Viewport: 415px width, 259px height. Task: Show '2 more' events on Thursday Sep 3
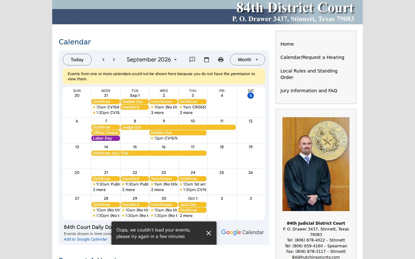(186, 113)
